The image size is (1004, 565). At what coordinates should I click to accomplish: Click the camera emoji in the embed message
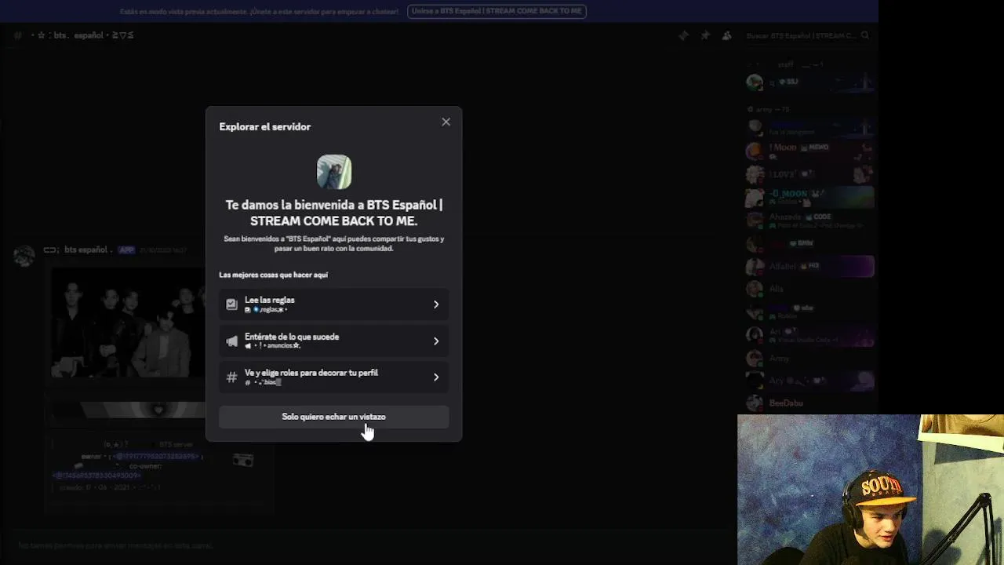click(243, 460)
